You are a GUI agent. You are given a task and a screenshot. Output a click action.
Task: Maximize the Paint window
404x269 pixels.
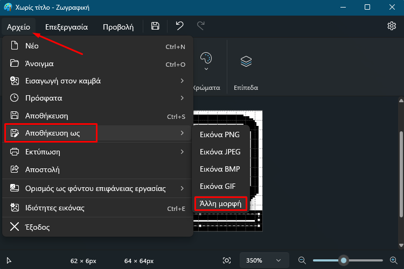(367, 7)
